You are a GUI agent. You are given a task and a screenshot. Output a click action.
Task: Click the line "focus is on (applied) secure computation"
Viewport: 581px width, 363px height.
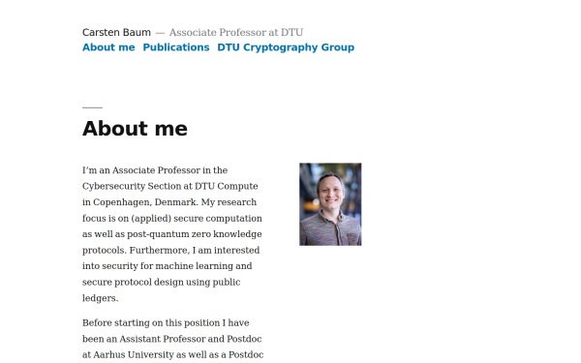point(172,218)
